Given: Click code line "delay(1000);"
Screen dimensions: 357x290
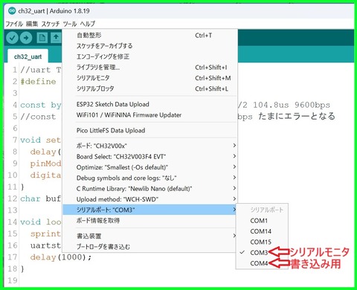Looking at the screenshot, I should tap(61, 257).
